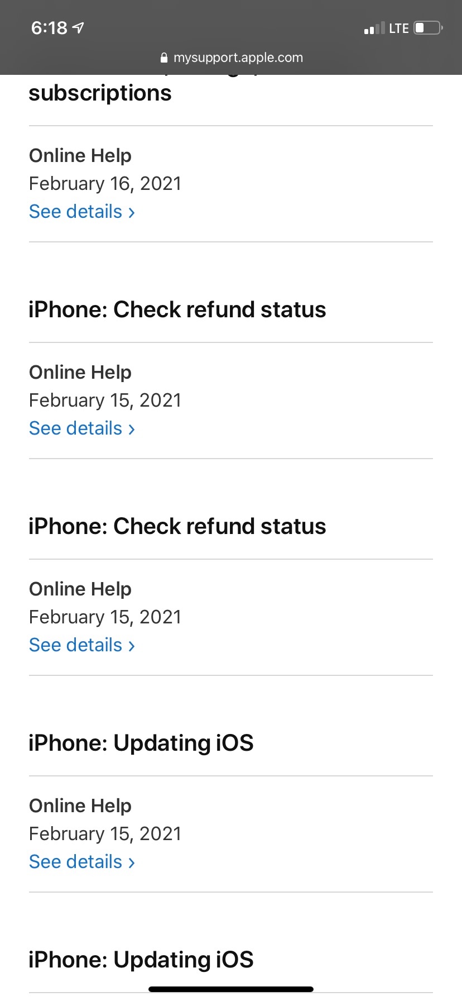Tap the home indicator bar at bottom
The height and width of the screenshot is (1001, 462).
[x=231, y=989]
